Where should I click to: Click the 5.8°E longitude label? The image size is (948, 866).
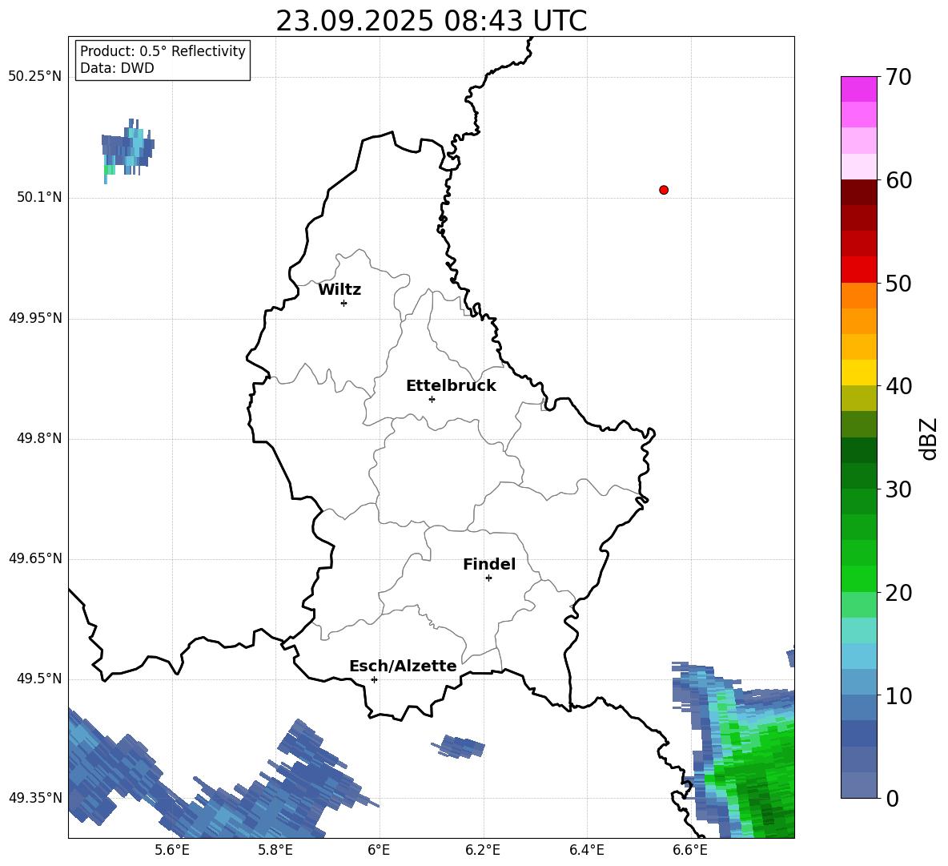[275, 850]
